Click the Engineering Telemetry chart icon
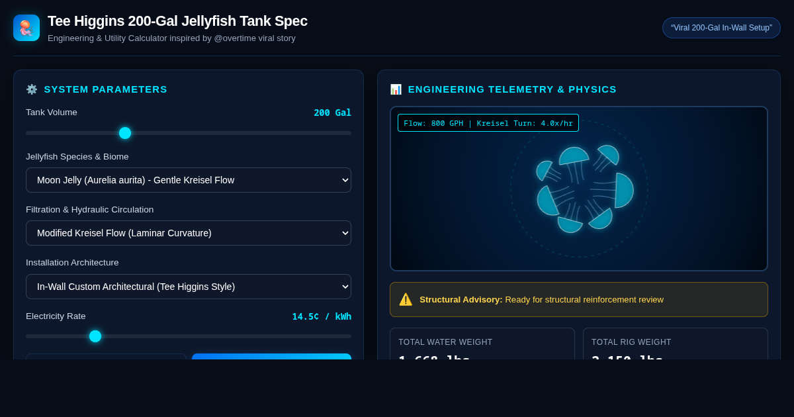The width and height of the screenshot is (794, 417). pyautogui.click(x=396, y=89)
